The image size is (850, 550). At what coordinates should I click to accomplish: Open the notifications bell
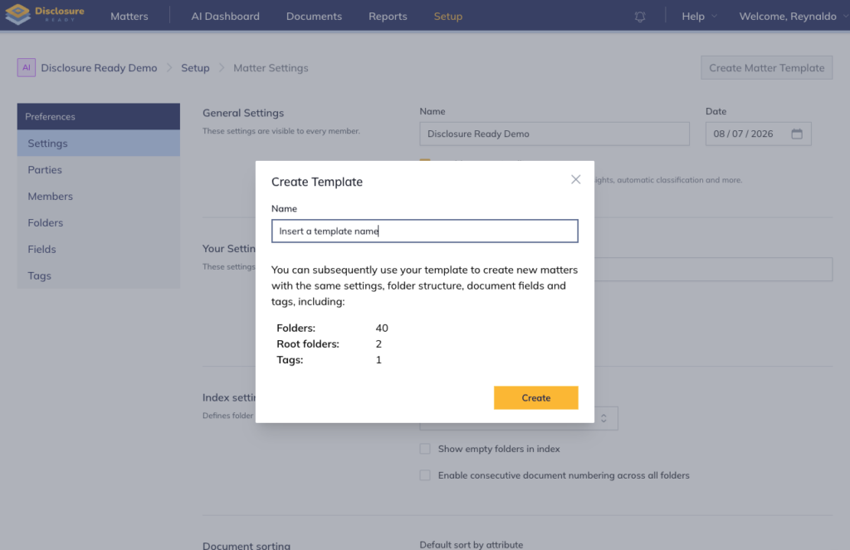click(x=640, y=17)
